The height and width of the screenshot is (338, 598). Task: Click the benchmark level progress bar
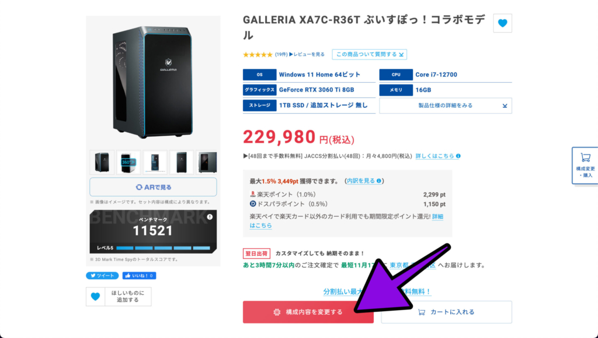pyautogui.click(x=164, y=248)
